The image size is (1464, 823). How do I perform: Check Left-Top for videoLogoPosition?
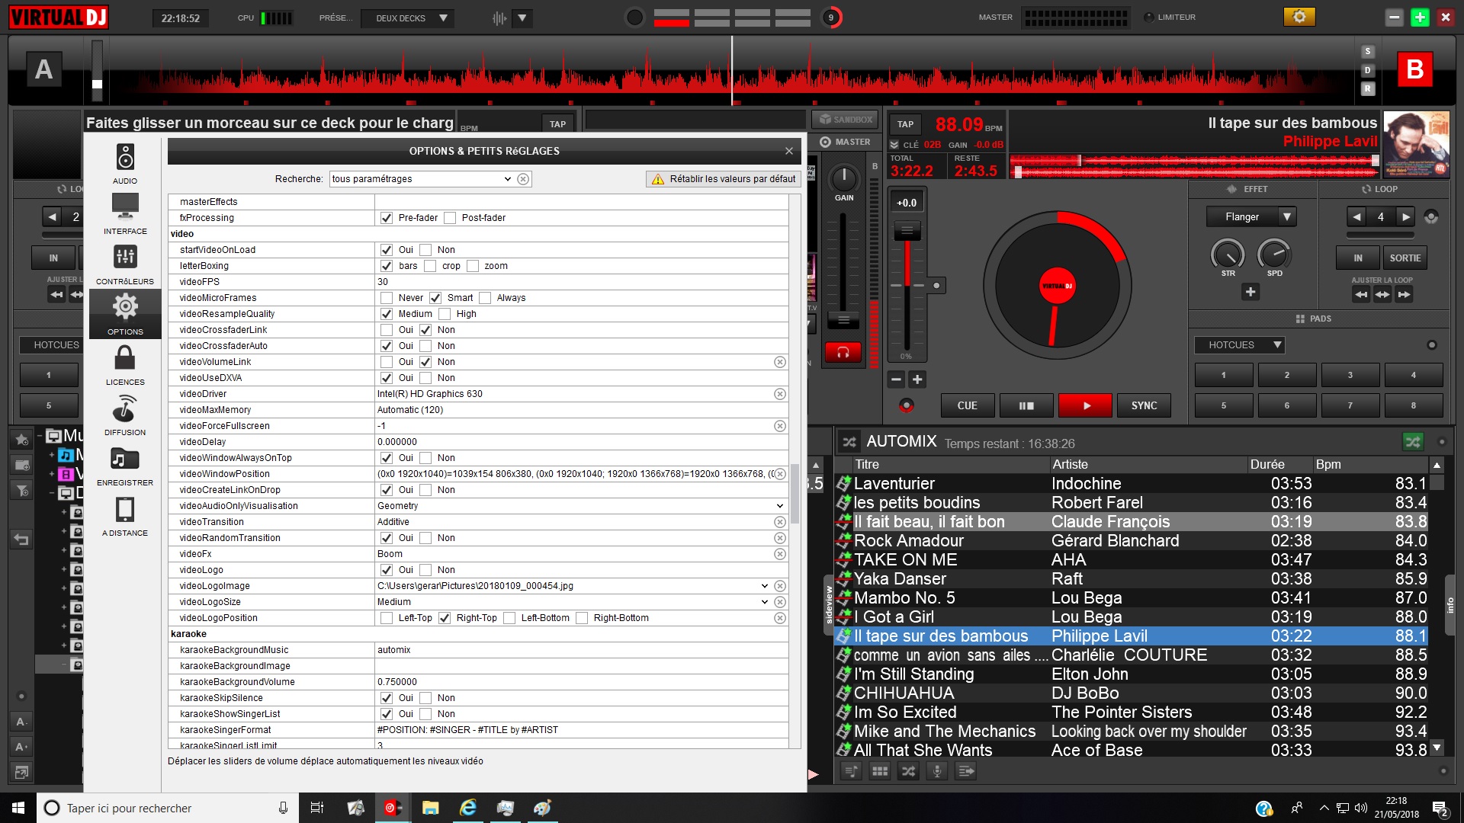click(387, 618)
